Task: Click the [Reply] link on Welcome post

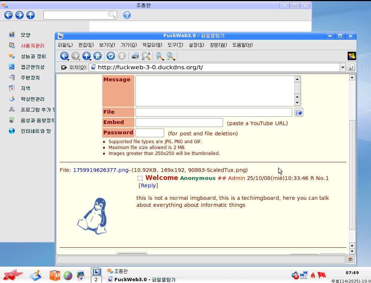Action: pyautogui.click(x=147, y=186)
